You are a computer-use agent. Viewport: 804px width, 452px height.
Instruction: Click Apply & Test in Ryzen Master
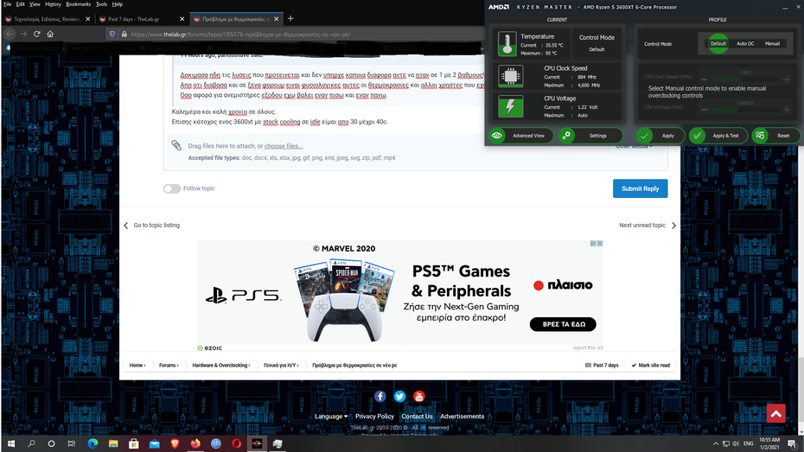[718, 136]
